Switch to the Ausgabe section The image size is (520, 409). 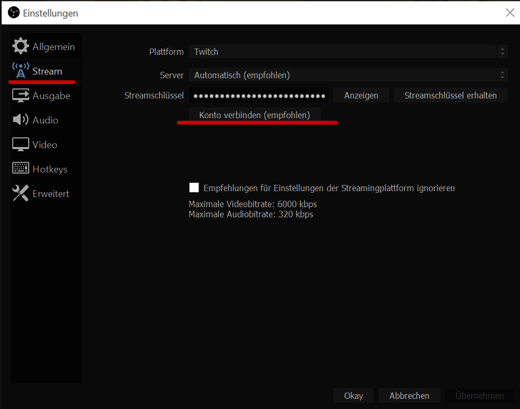pos(45,95)
